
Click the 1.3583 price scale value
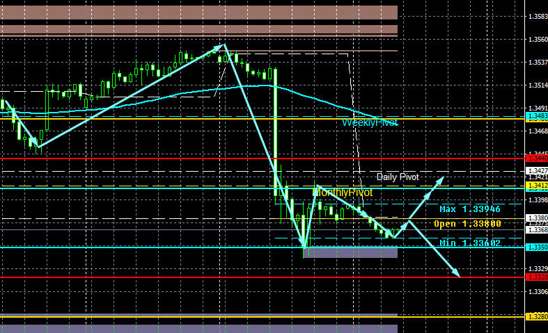538,17
